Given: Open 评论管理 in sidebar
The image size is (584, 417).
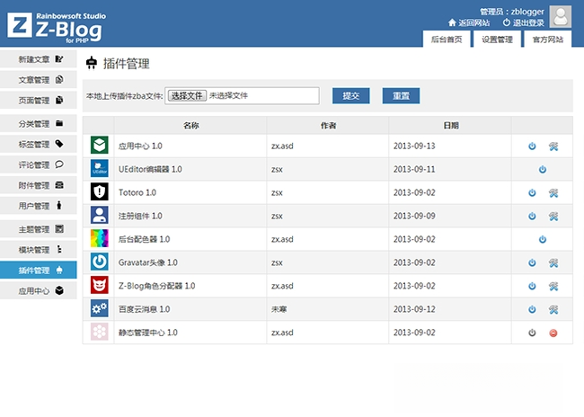Looking at the screenshot, I should point(39,164).
